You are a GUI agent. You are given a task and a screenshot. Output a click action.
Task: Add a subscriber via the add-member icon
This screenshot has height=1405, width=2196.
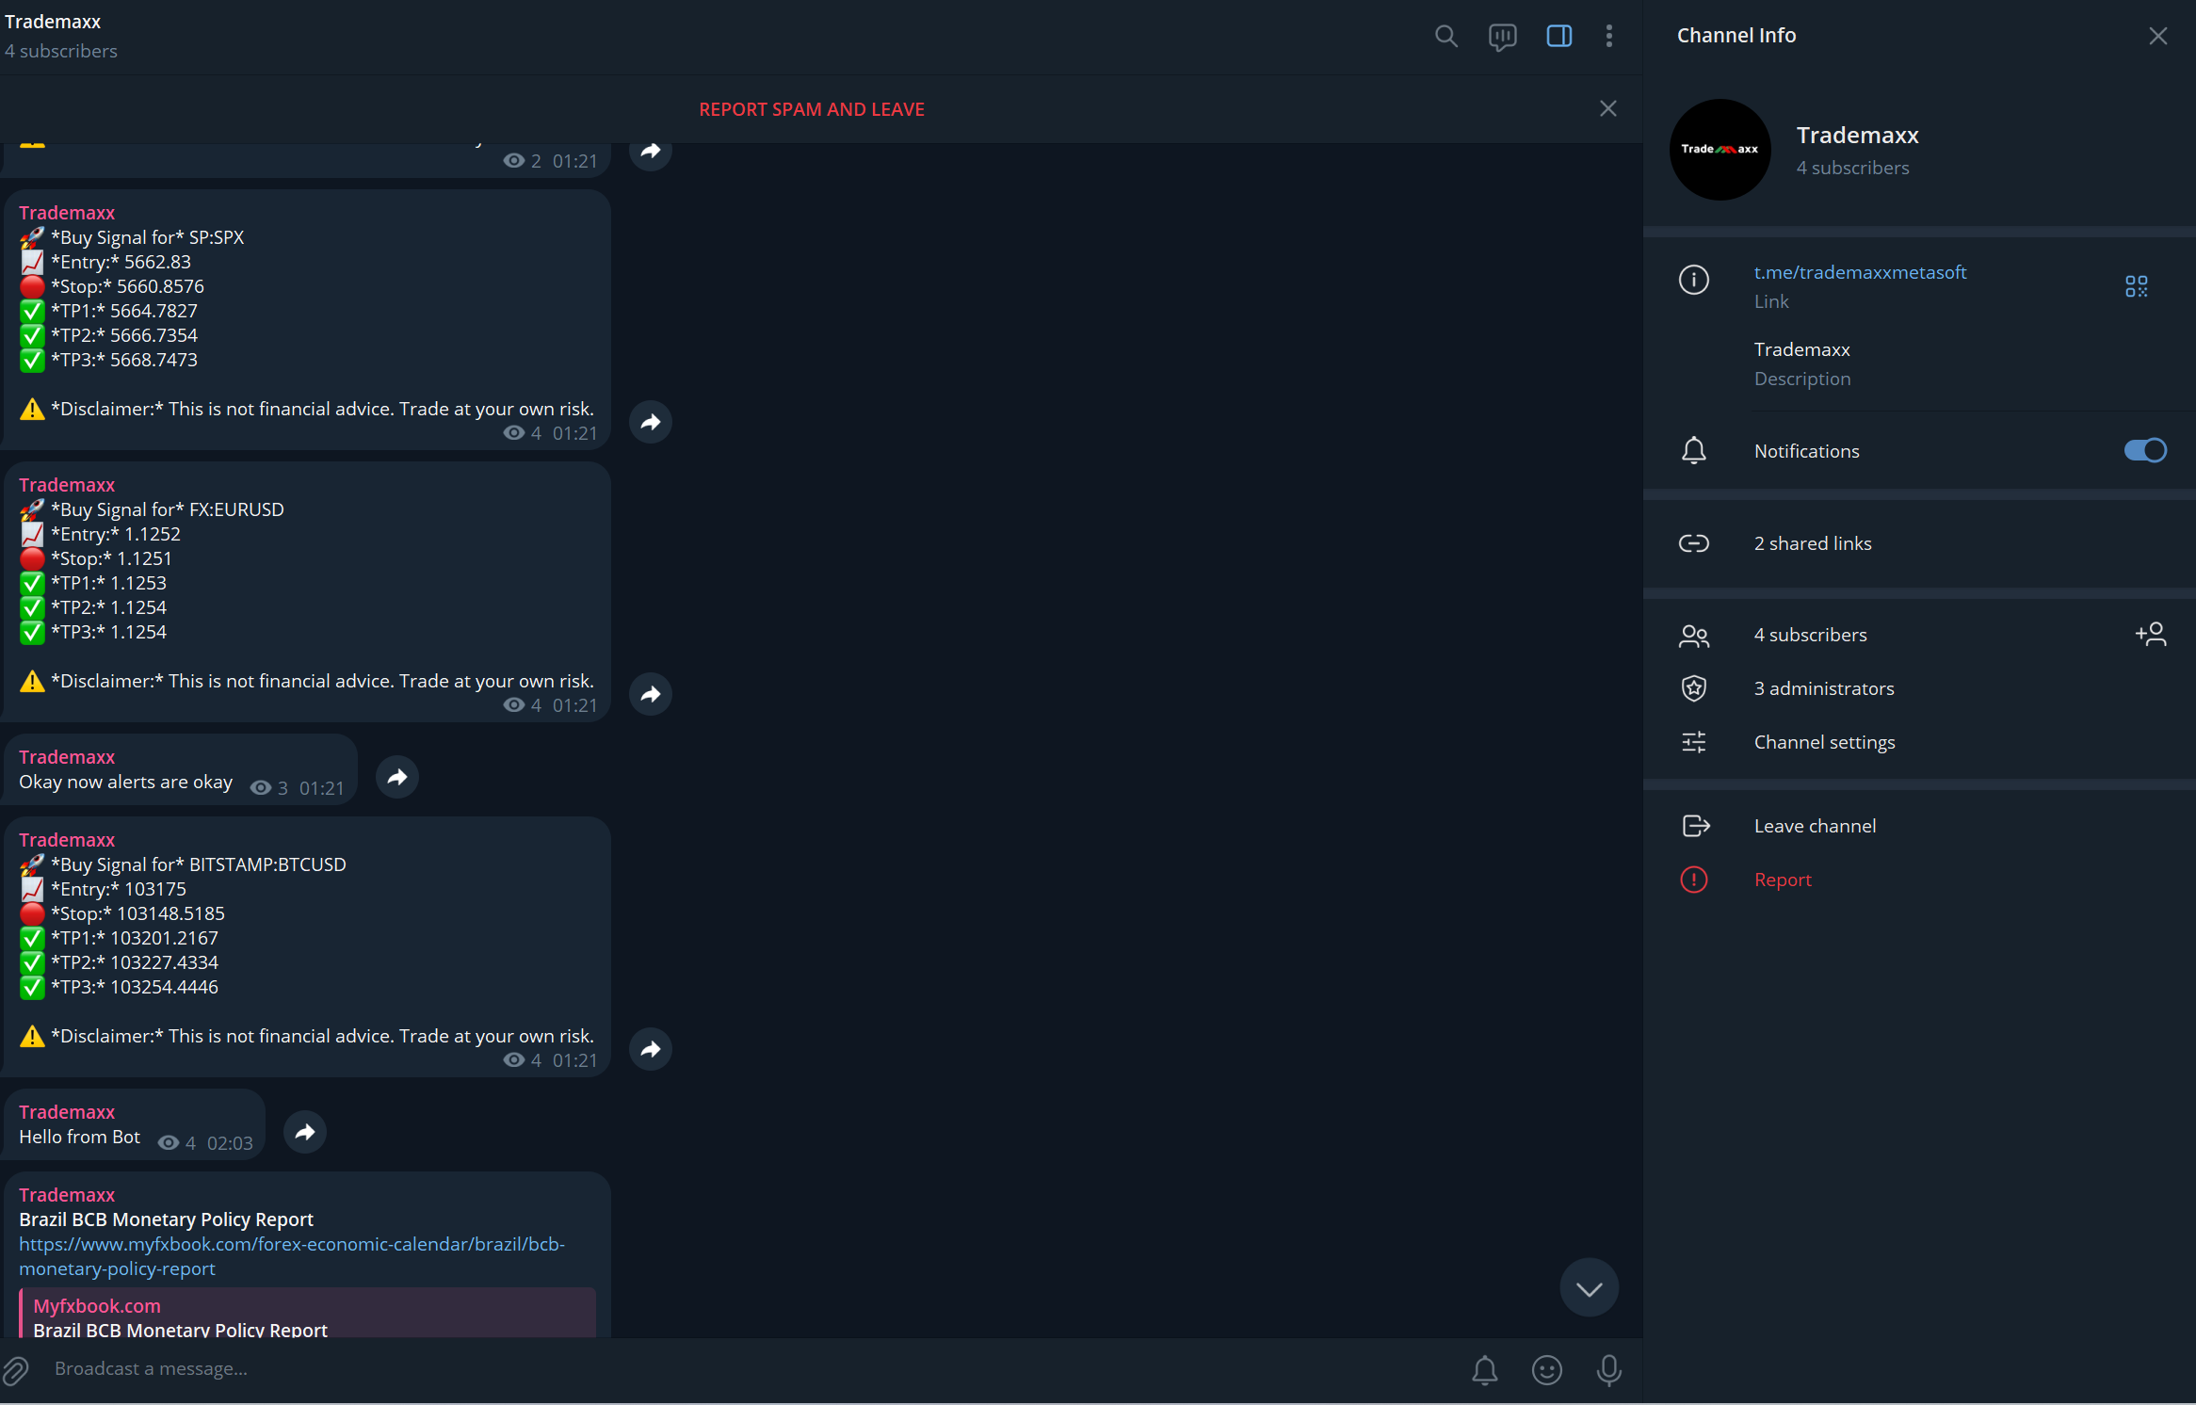(x=2153, y=634)
